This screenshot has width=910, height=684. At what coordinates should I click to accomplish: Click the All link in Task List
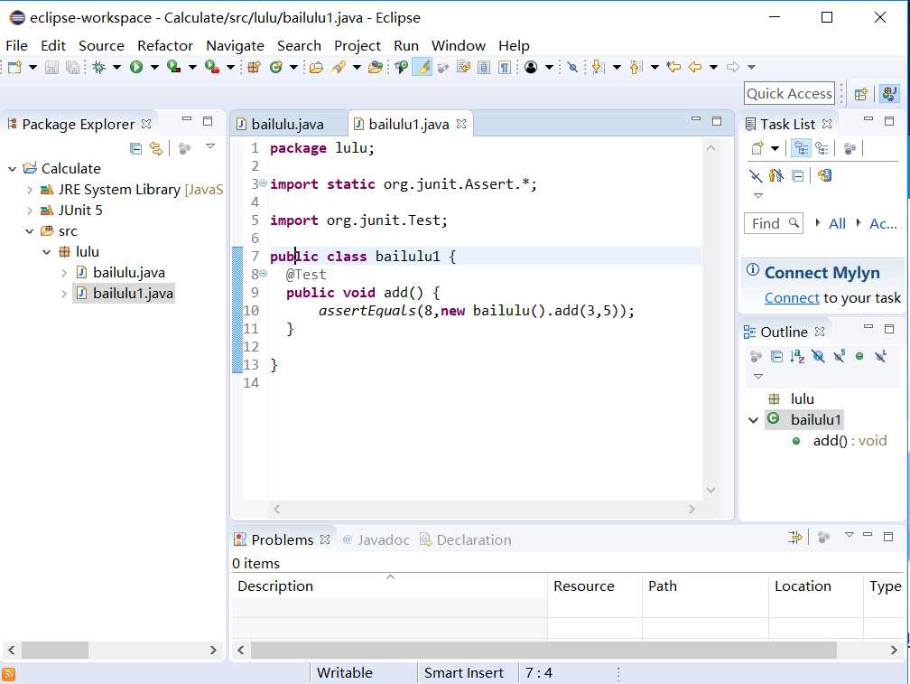pyautogui.click(x=837, y=223)
